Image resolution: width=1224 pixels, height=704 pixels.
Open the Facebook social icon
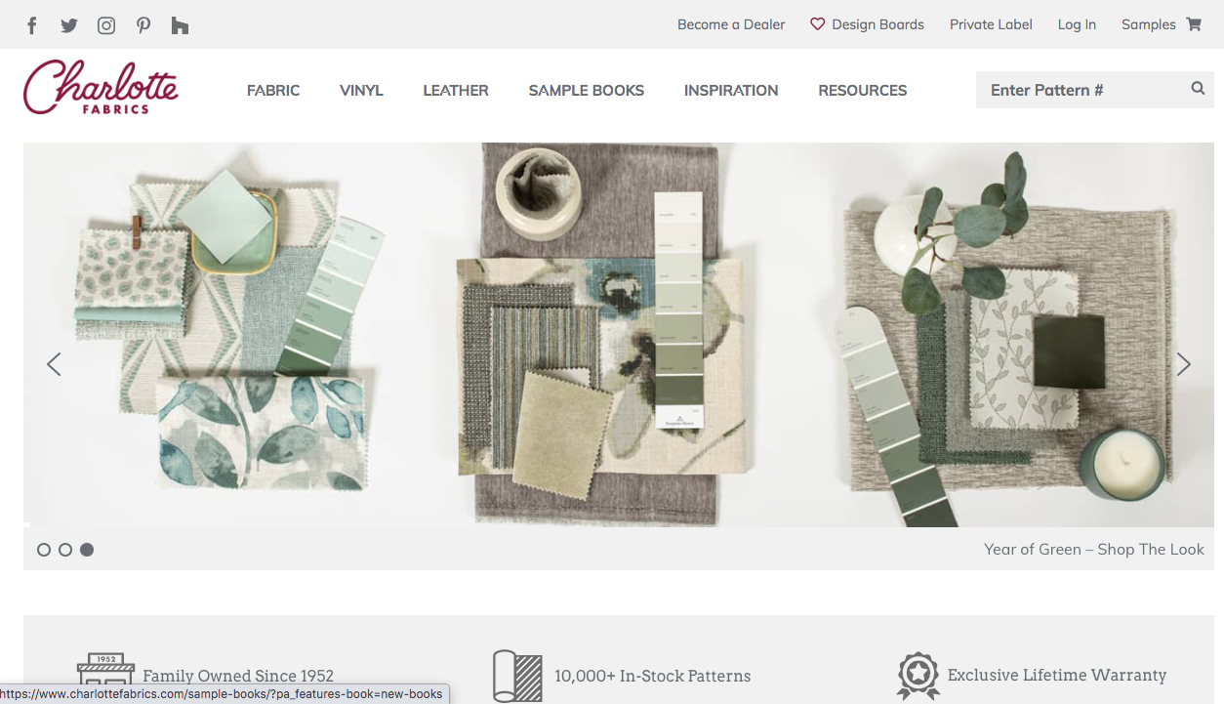[31, 24]
